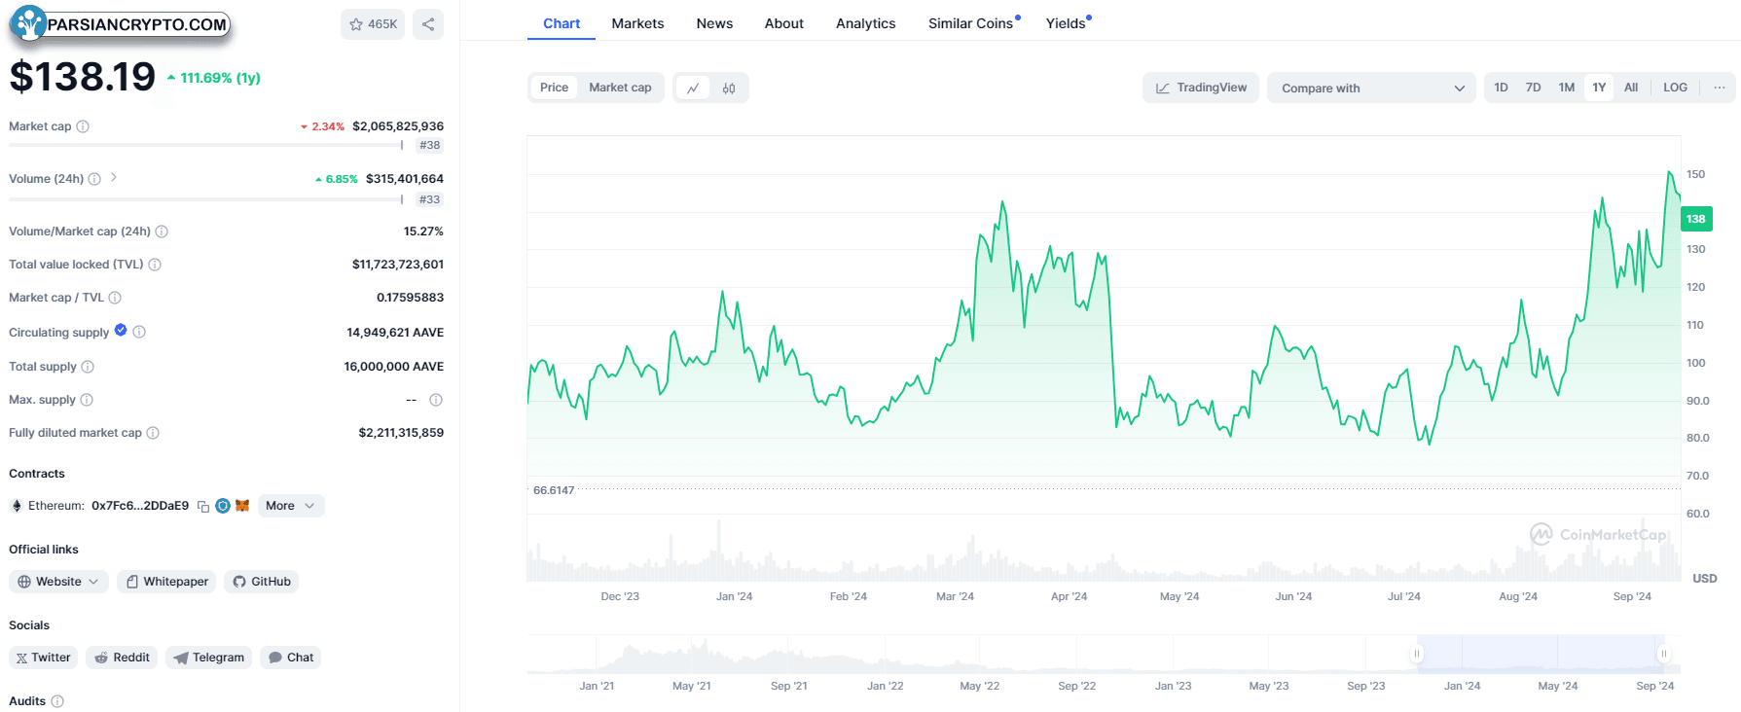Open the Whitepaper link
1741x712 pixels.
click(167, 582)
